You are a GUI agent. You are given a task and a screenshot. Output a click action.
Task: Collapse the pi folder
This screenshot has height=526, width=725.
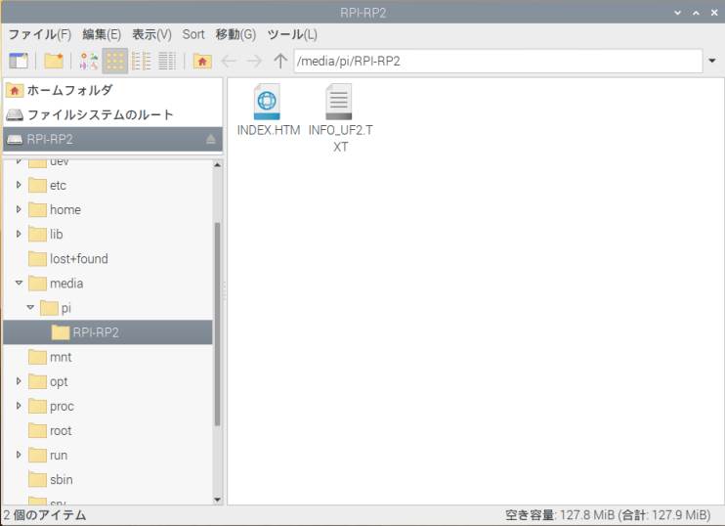click(x=30, y=307)
